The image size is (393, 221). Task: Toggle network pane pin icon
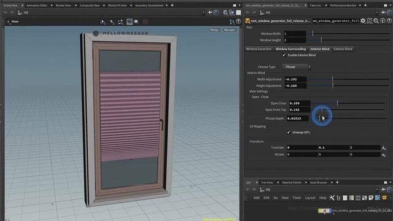coord(383,190)
